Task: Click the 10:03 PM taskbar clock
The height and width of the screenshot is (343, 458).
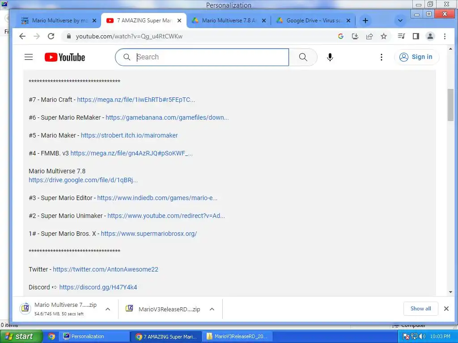Action: coord(440,337)
